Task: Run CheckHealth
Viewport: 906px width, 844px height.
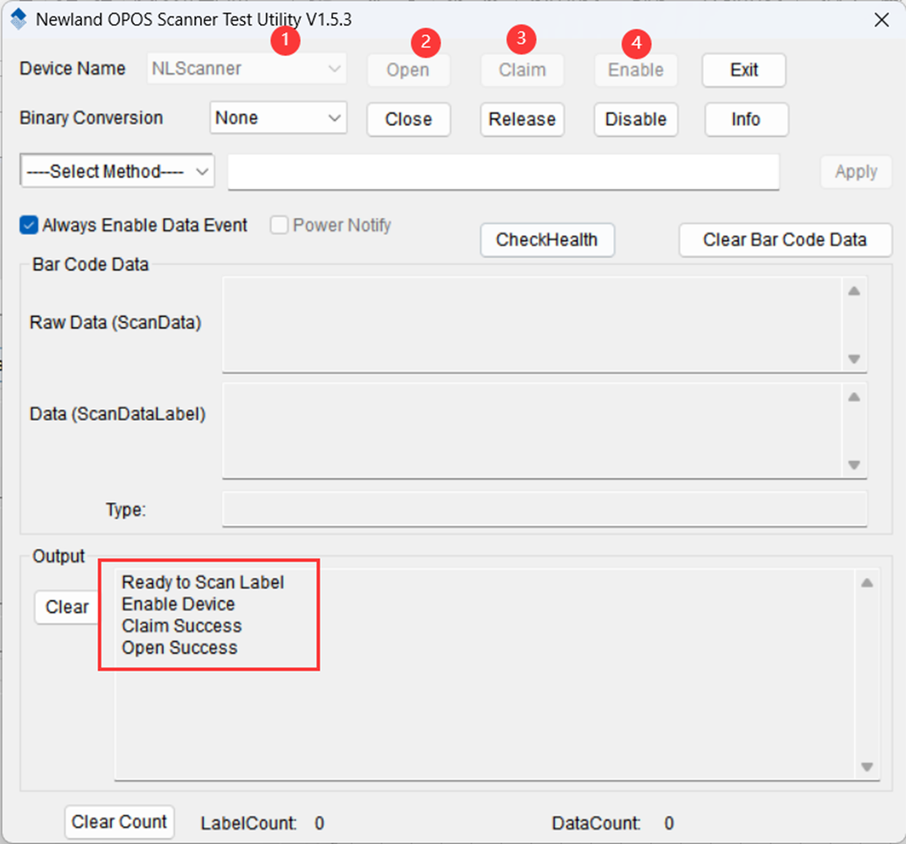Action: coord(547,239)
